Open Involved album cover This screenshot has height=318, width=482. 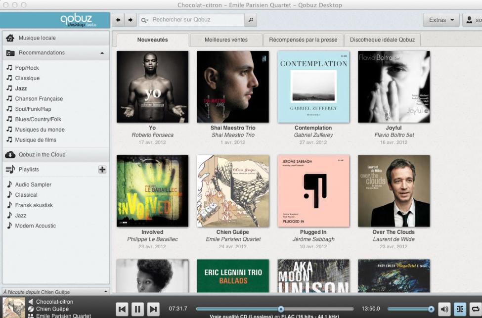(152, 191)
